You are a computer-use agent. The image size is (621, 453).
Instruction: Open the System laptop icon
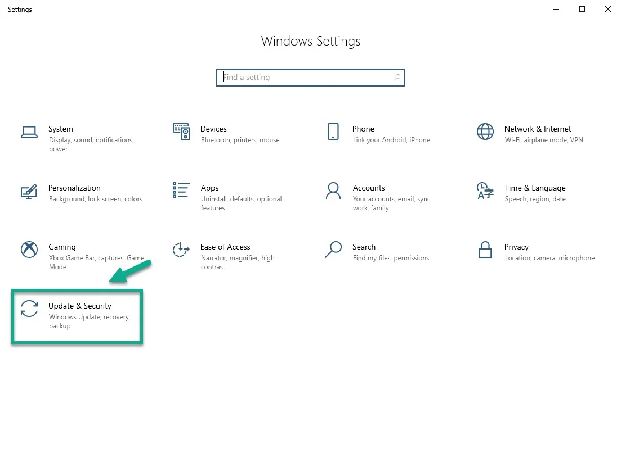pos(29,132)
